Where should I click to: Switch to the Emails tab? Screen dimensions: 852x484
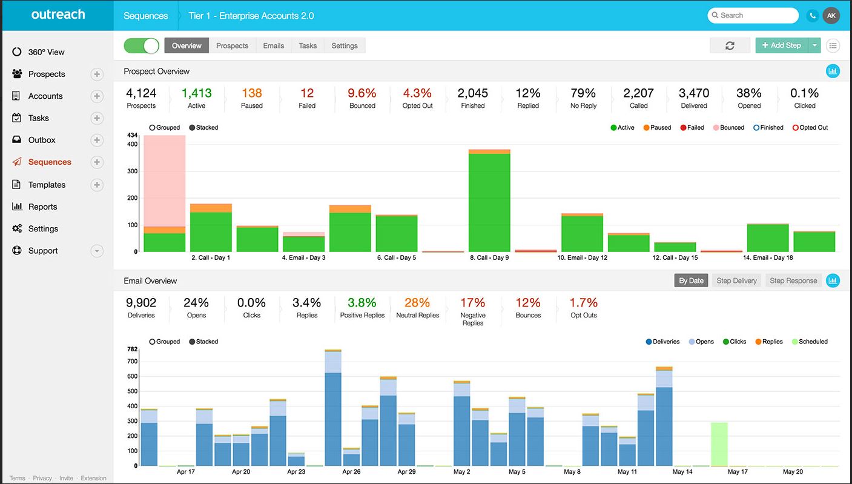click(x=273, y=45)
